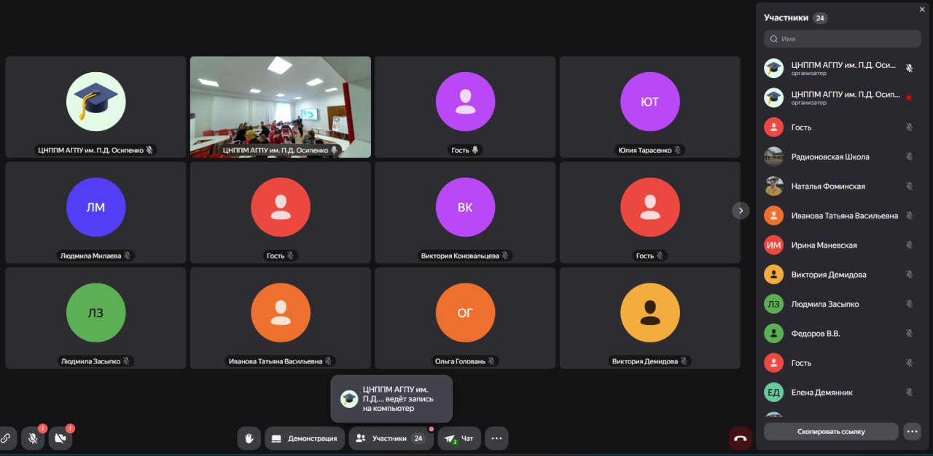This screenshot has width=933, height=456.
Task: Click Наталья Фоминская avatar in participant list
Action: click(773, 186)
